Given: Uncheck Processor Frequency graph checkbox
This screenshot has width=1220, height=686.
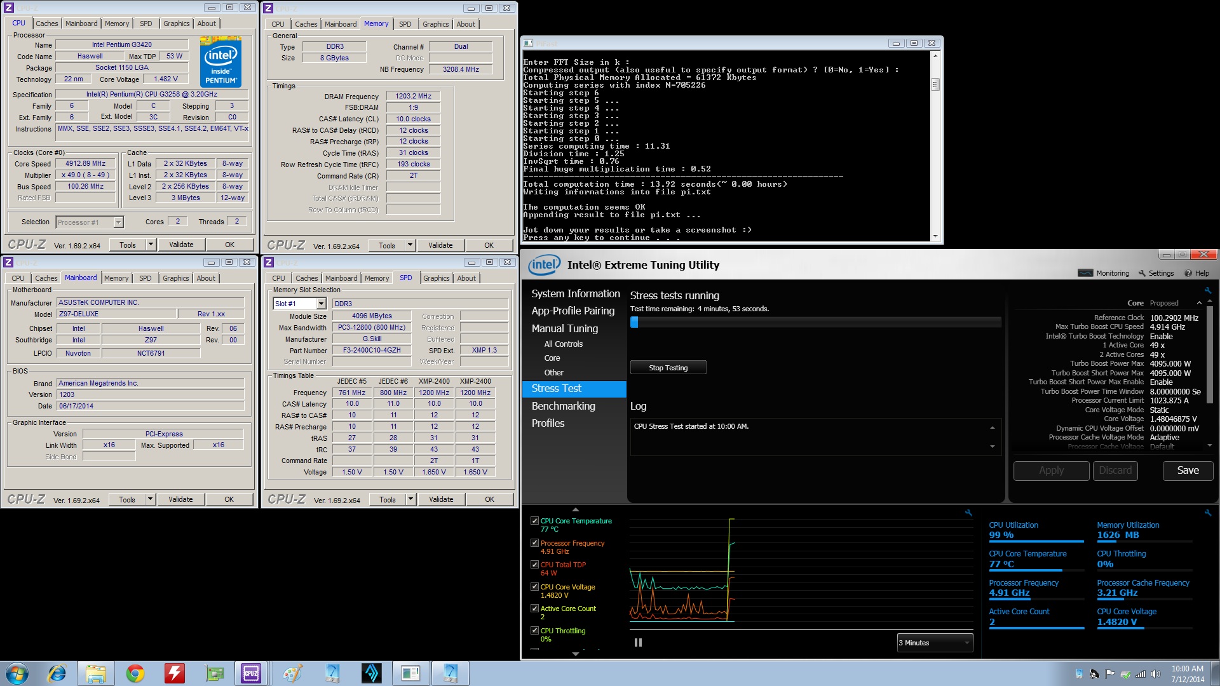Looking at the screenshot, I should pos(534,543).
